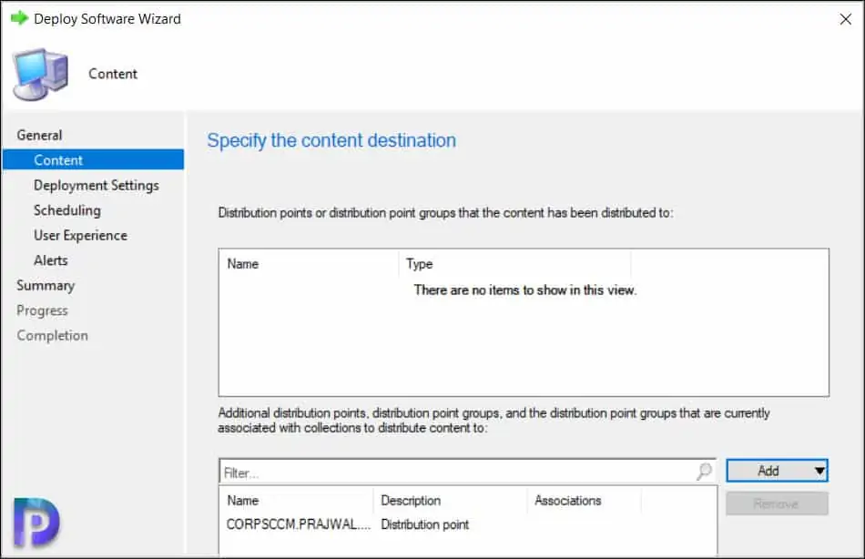Click the green arrow wizard title icon

[19, 18]
